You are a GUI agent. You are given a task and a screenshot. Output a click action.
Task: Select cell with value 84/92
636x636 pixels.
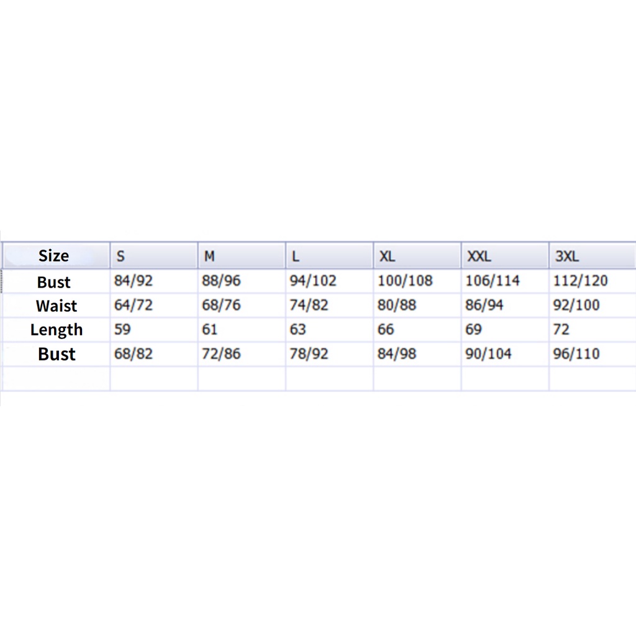[x=154, y=281]
